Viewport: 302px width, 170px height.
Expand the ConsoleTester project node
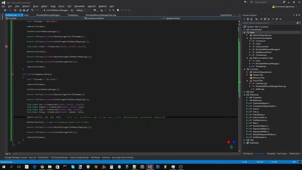click(x=244, y=29)
